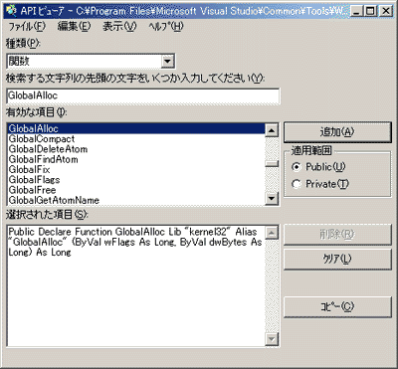Open the 編集(E) menu
This screenshot has width=398, height=369.
tap(74, 26)
